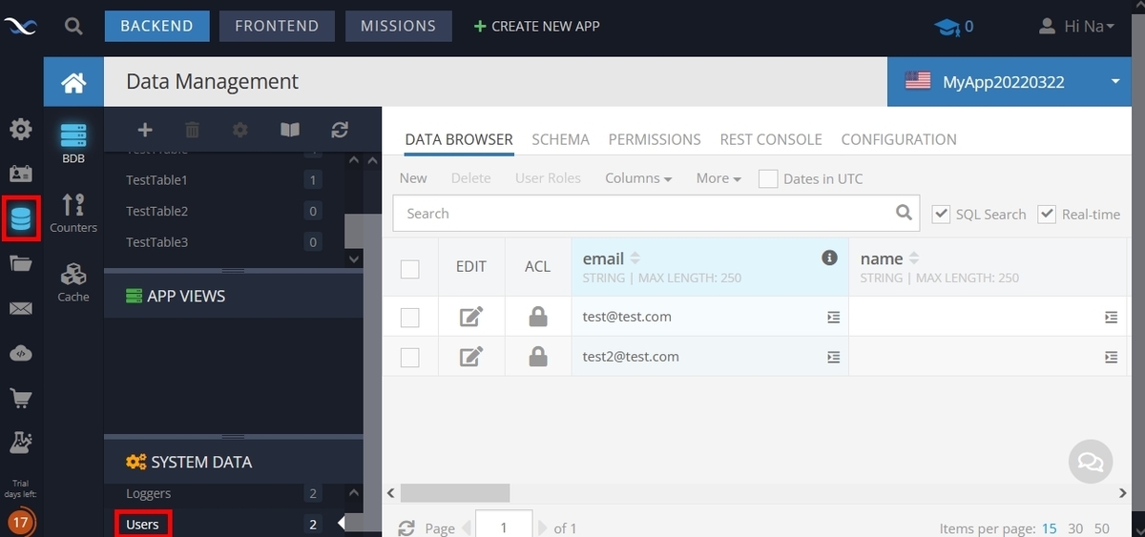This screenshot has width=1145, height=537.
Task: Select all rows via header checkbox
Action: tap(410, 269)
